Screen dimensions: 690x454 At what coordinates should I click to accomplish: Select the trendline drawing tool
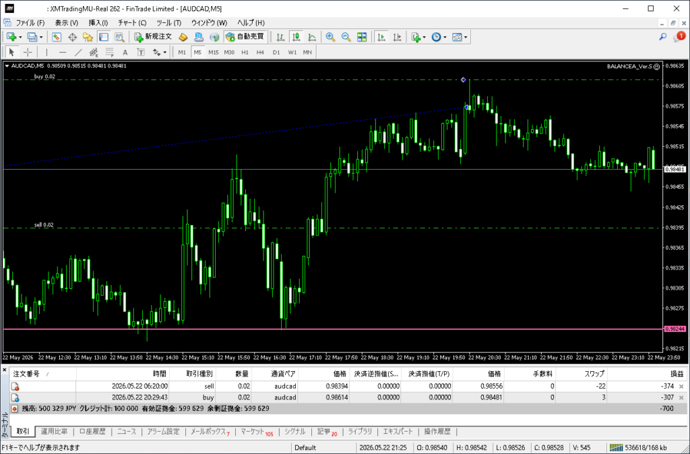click(78, 53)
